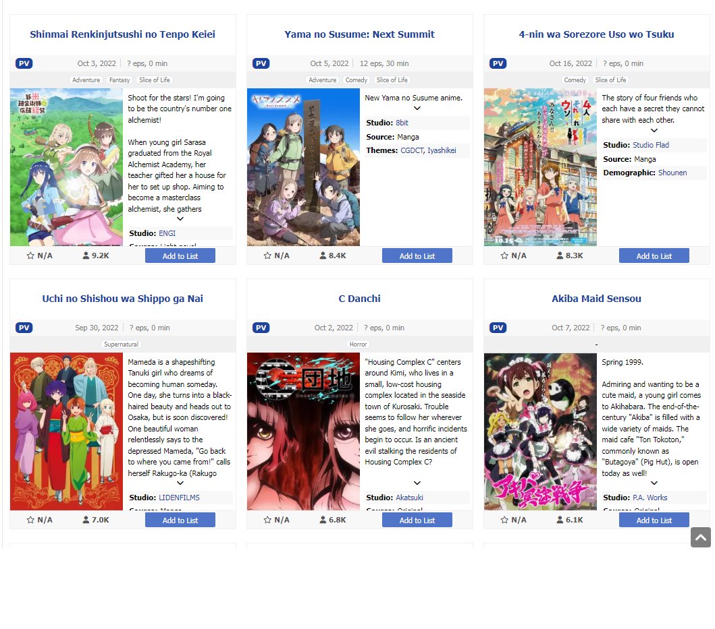Select the Fantasy genre tag
The image size is (715, 629).
(x=120, y=80)
